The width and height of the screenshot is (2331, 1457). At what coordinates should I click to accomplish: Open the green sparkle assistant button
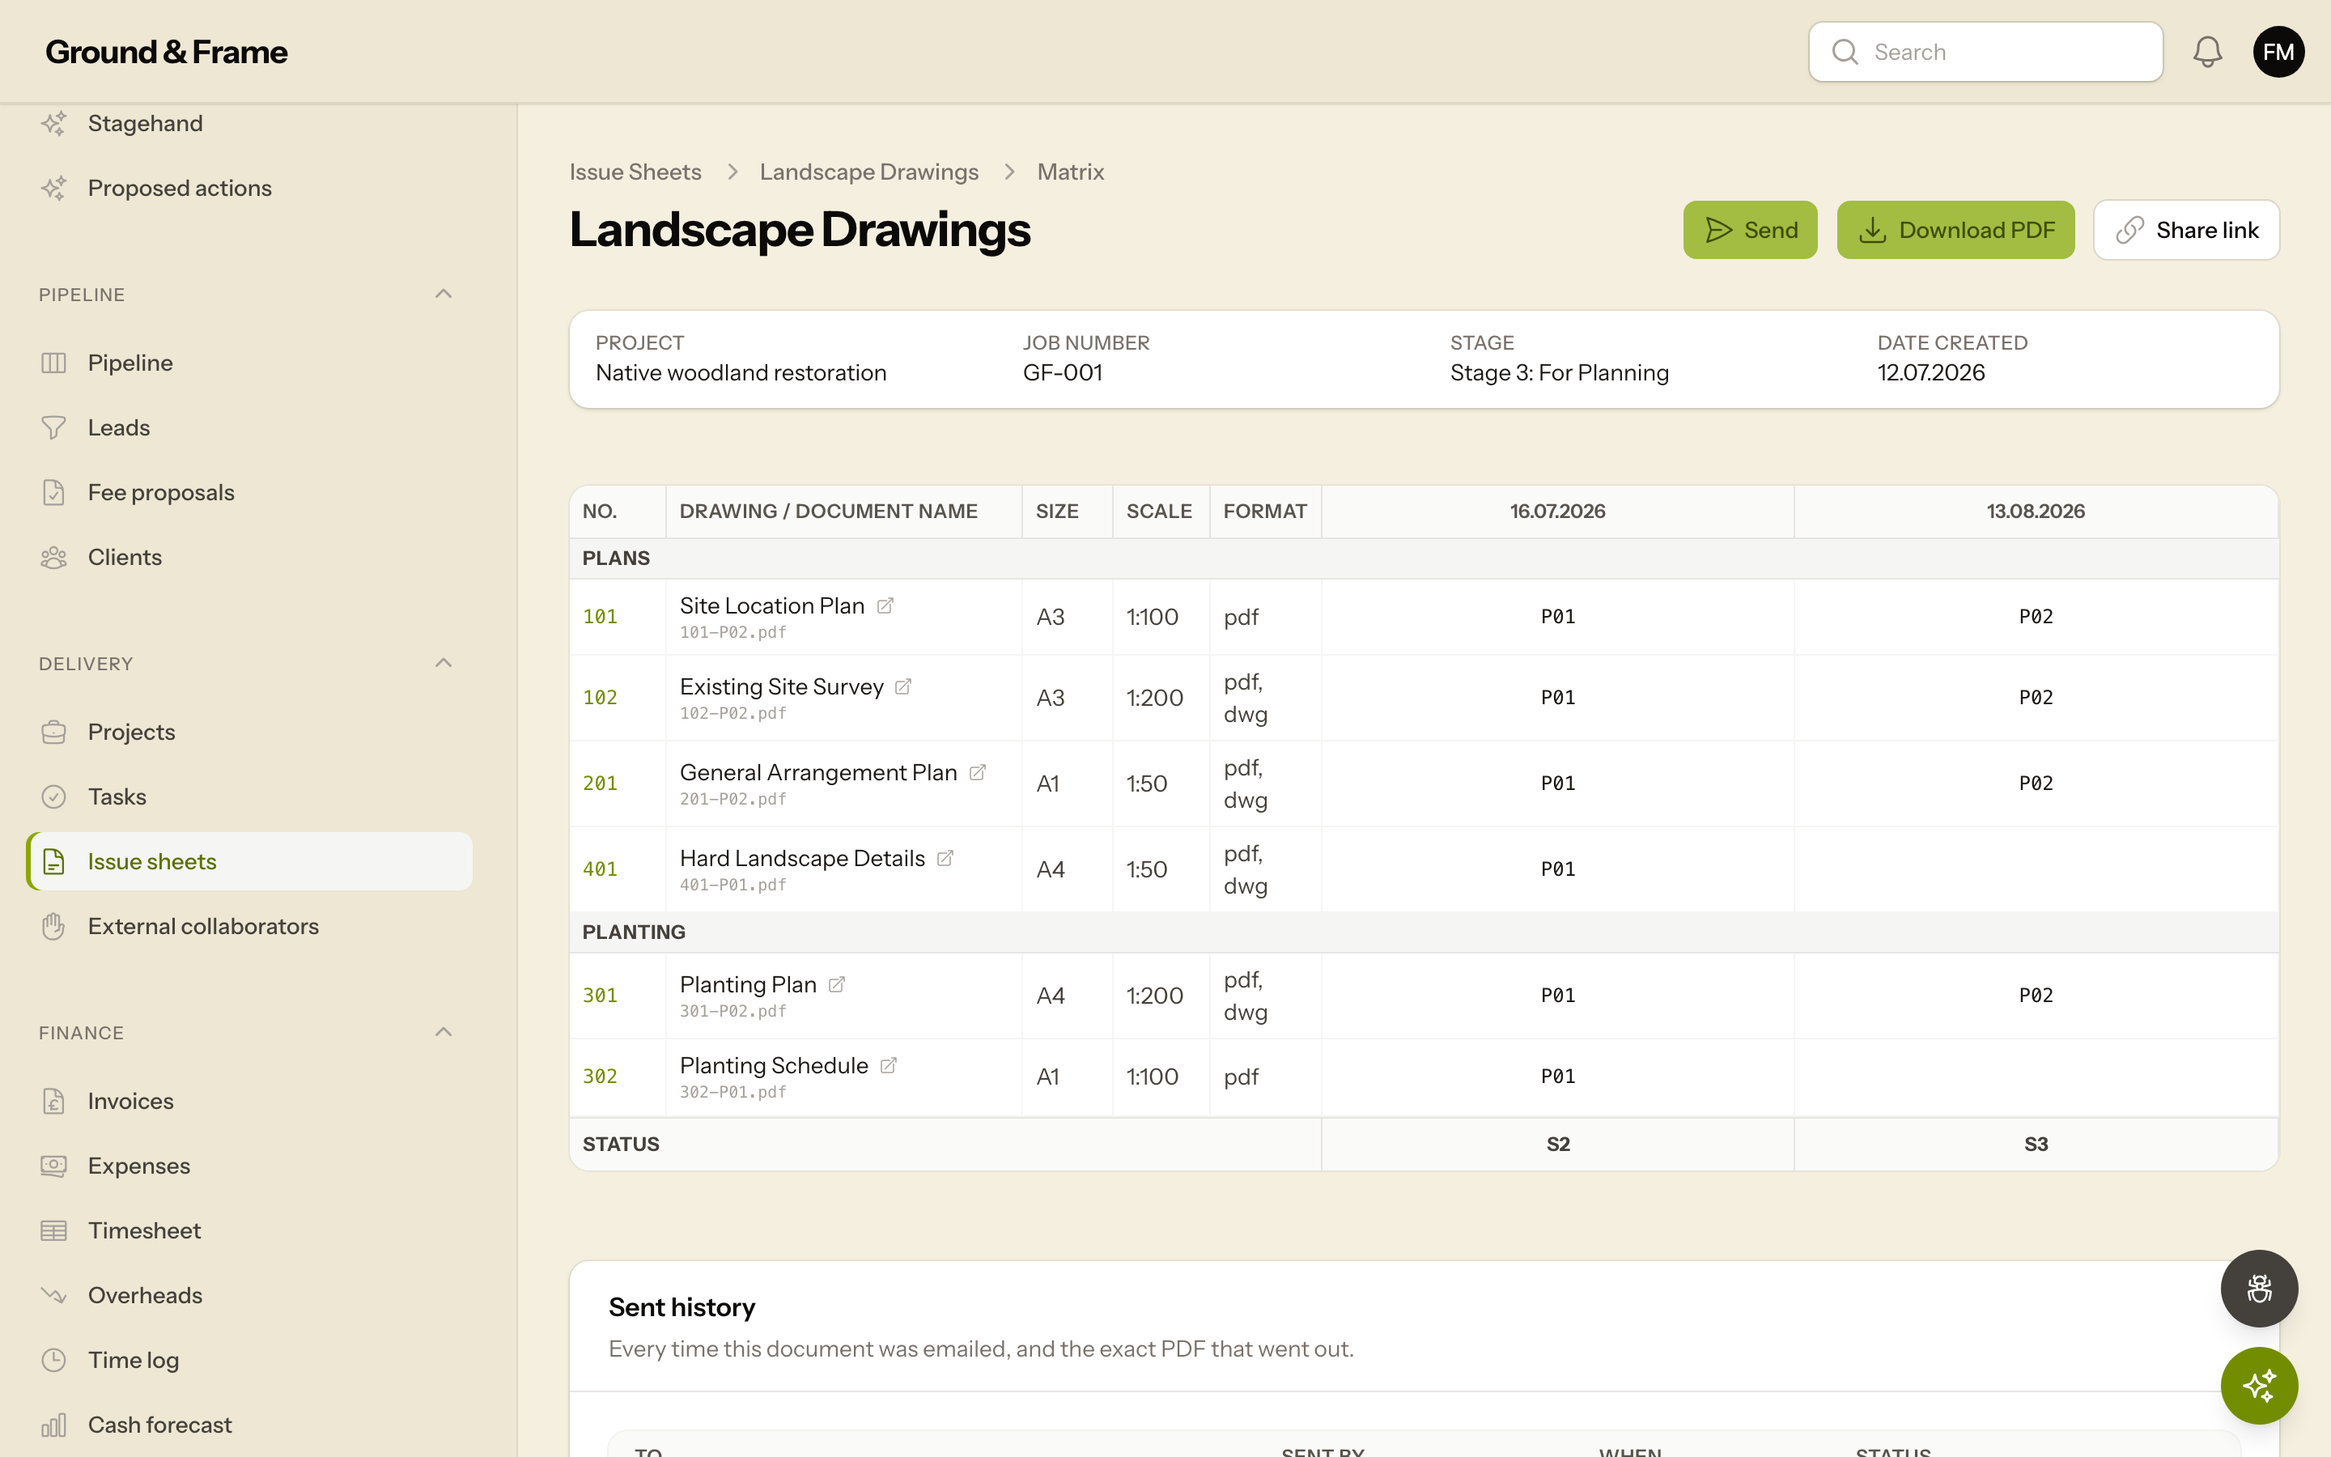(2259, 1386)
